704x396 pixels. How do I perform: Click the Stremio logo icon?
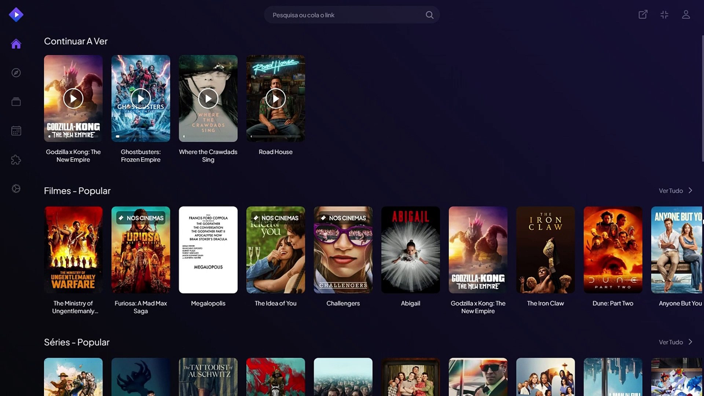pyautogui.click(x=16, y=15)
